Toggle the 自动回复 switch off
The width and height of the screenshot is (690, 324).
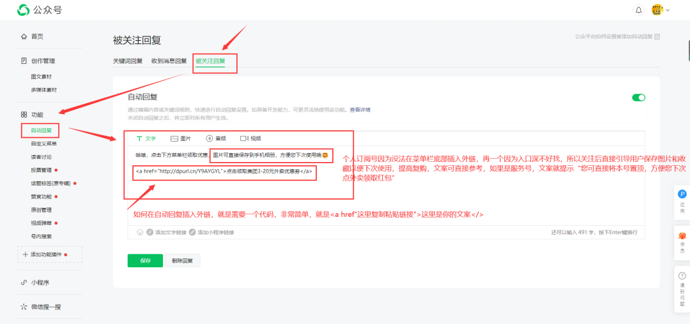click(x=638, y=98)
